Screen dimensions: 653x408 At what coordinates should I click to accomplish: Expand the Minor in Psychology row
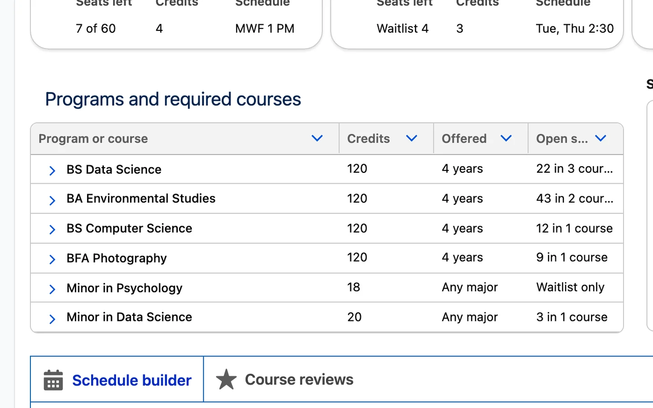pyautogui.click(x=52, y=289)
